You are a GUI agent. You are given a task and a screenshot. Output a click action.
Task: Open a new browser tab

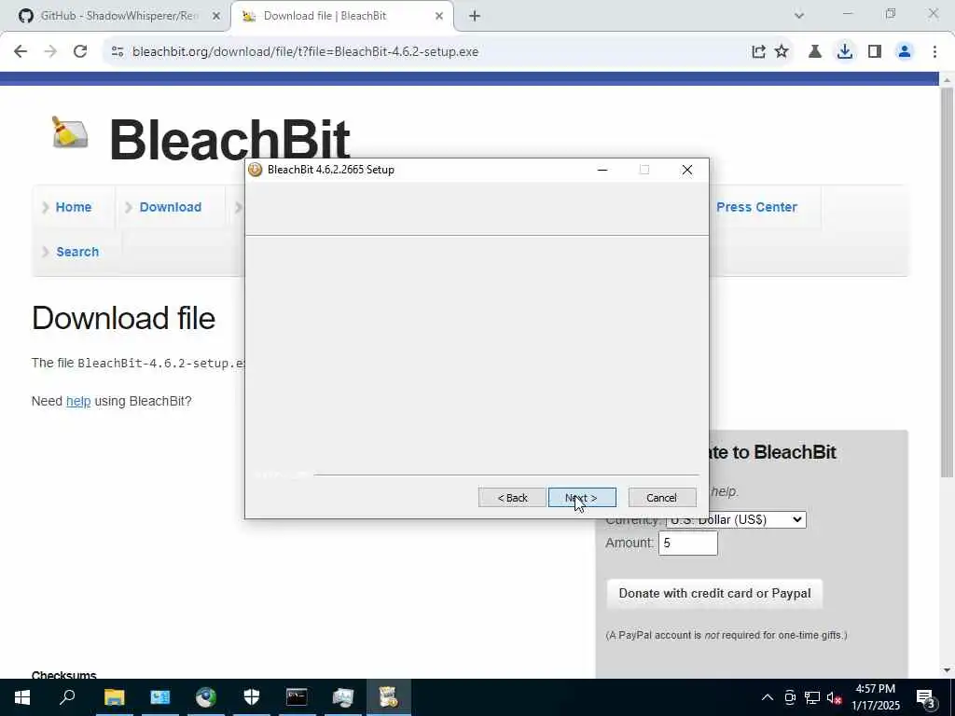click(x=475, y=17)
